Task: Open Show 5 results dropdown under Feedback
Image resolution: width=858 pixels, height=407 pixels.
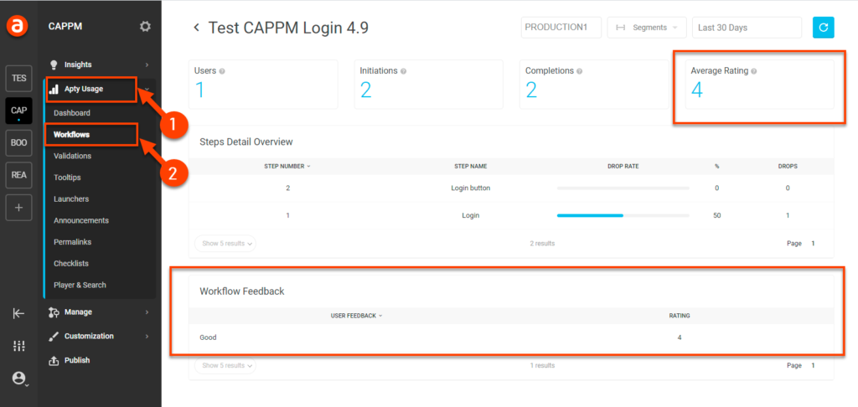Action: [225, 365]
